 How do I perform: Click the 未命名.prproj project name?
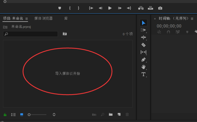click(21, 27)
